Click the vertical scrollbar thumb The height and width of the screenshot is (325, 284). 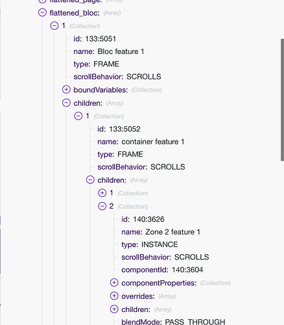click(x=282, y=99)
